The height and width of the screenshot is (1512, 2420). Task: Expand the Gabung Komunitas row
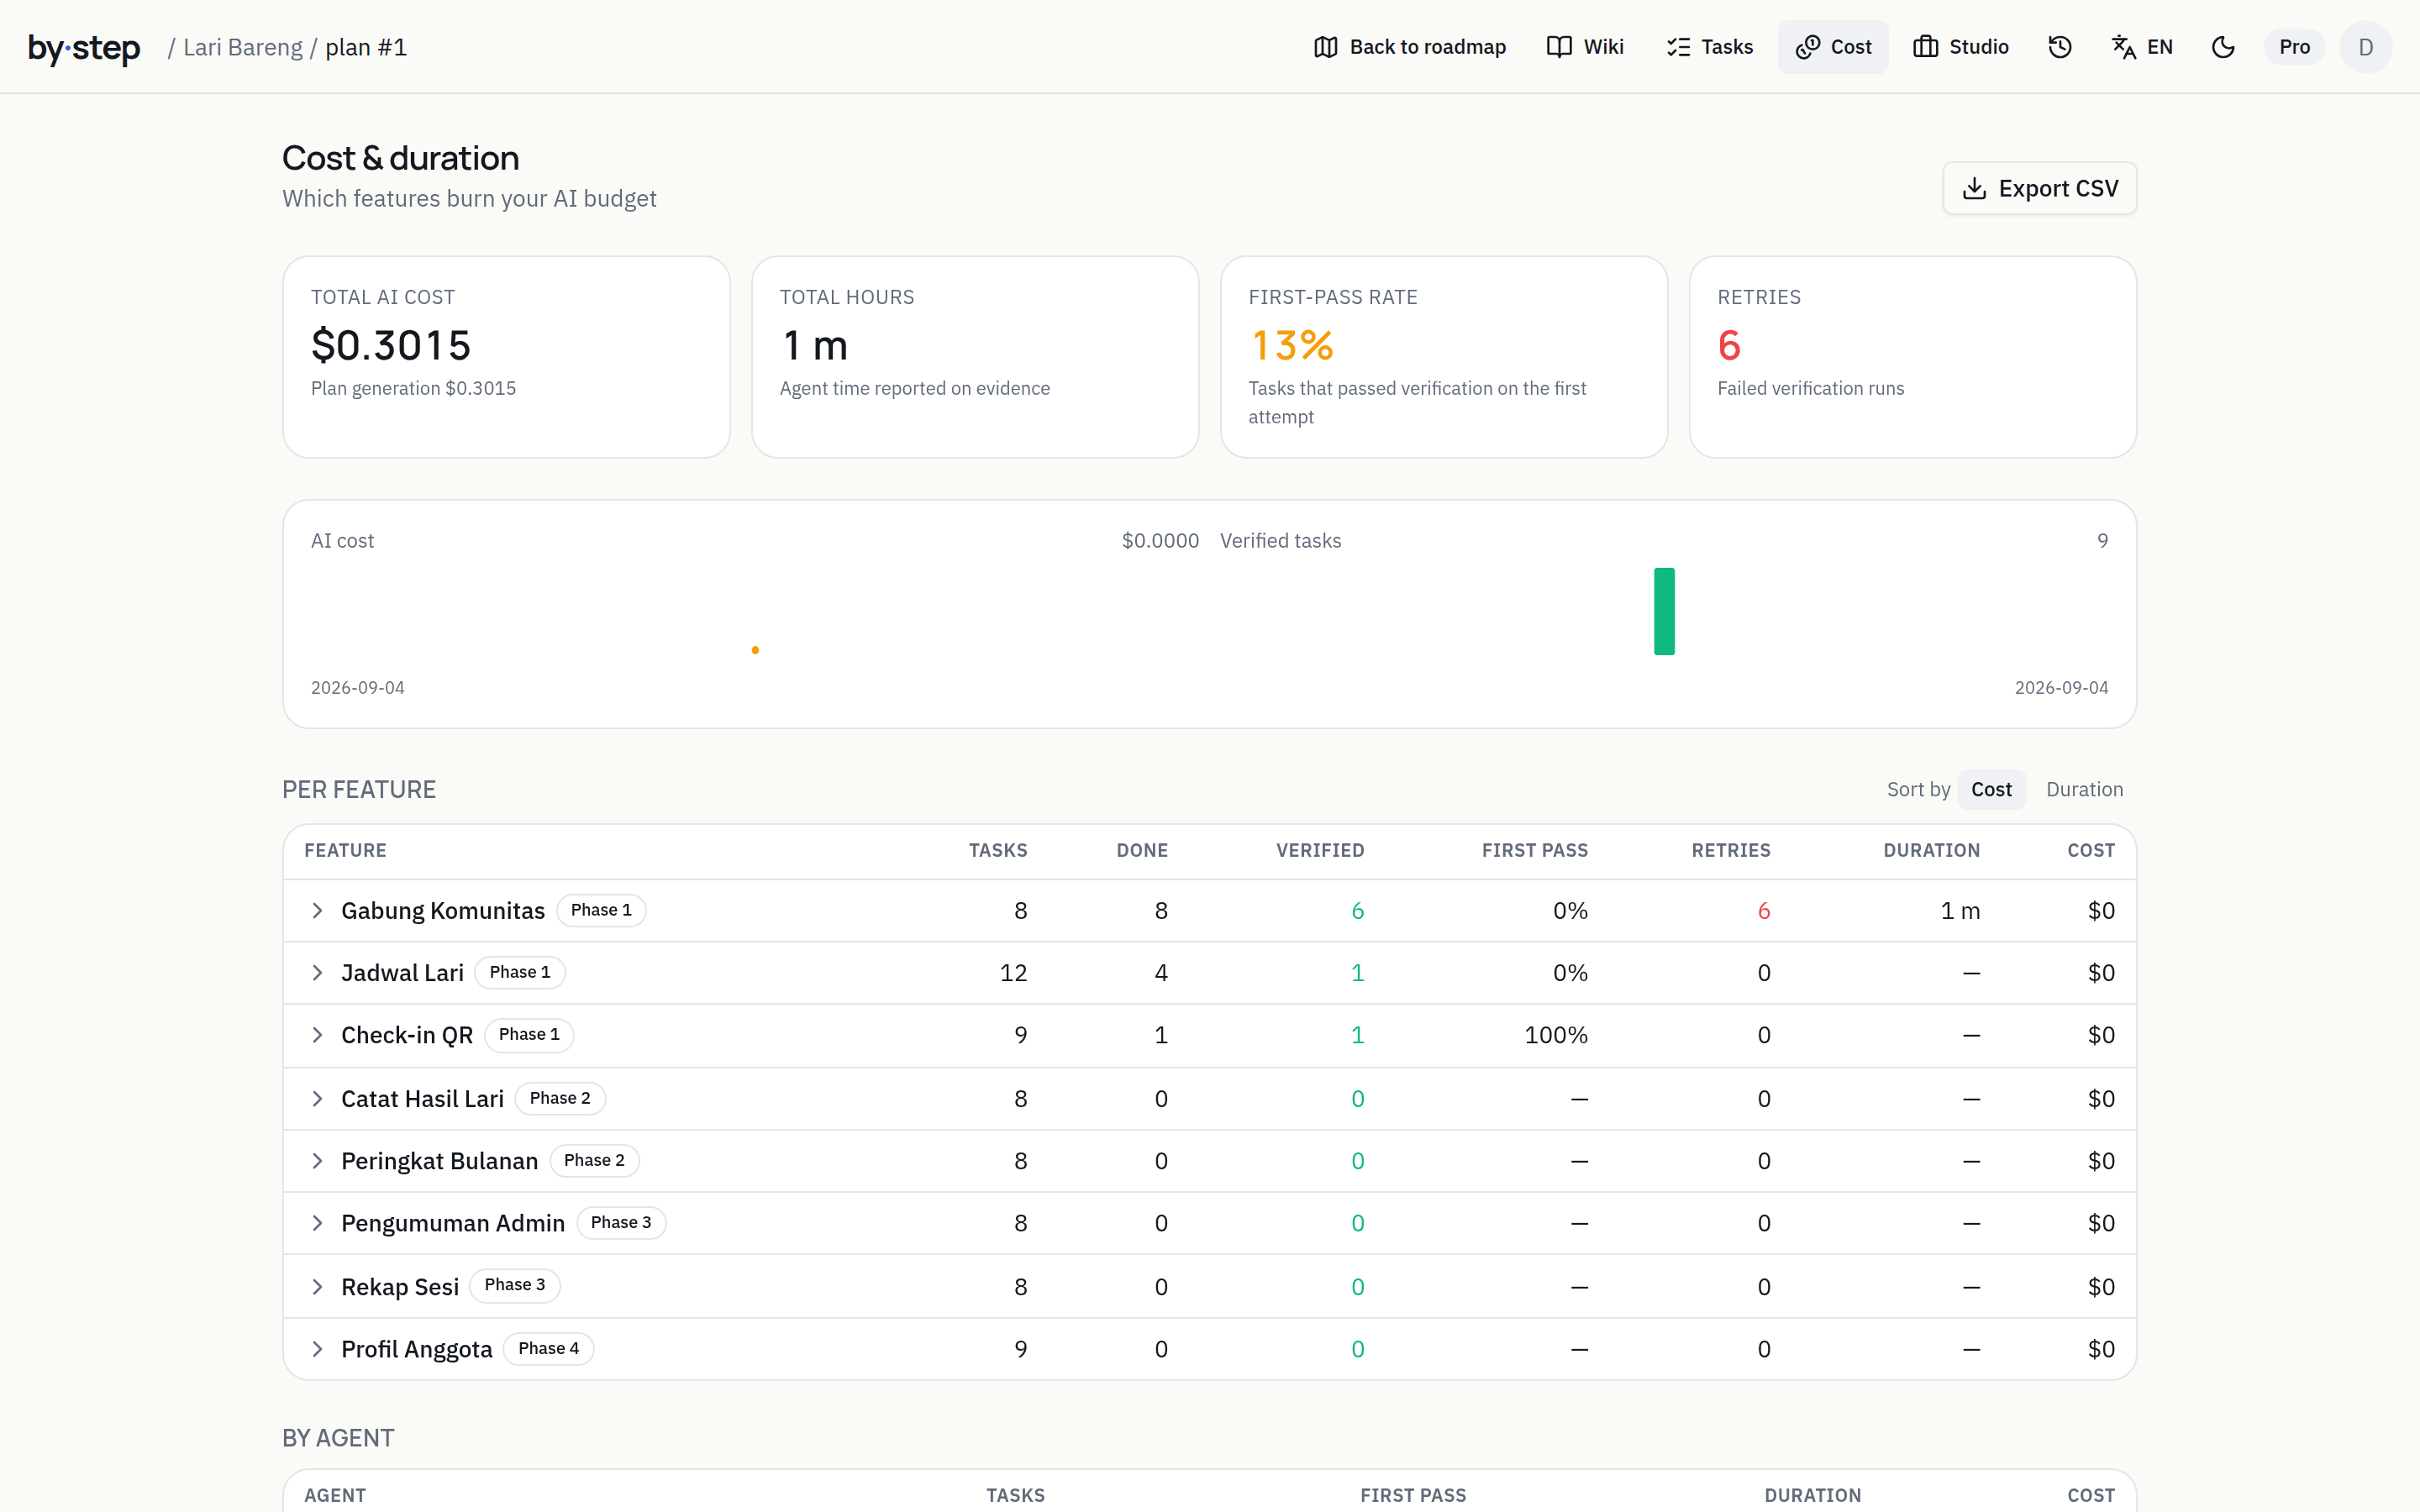coord(317,910)
